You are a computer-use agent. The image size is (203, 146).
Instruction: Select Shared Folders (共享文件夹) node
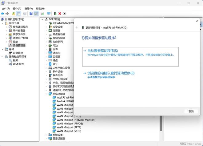[x=19, y=34]
